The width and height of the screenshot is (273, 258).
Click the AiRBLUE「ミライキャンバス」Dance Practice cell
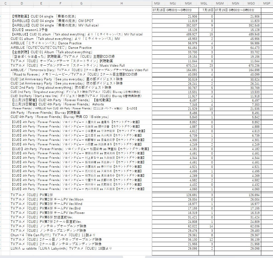pos(46,43)
